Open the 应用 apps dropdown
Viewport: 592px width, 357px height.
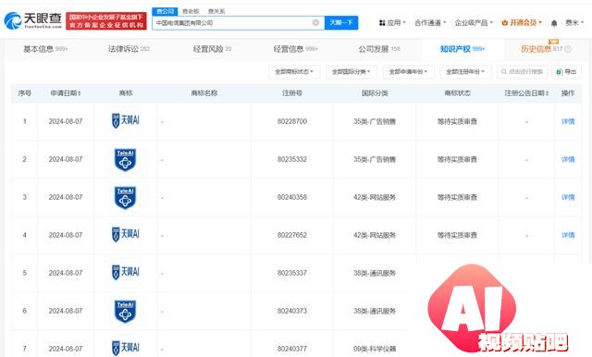pyautogui.click(x=392, y=22)
